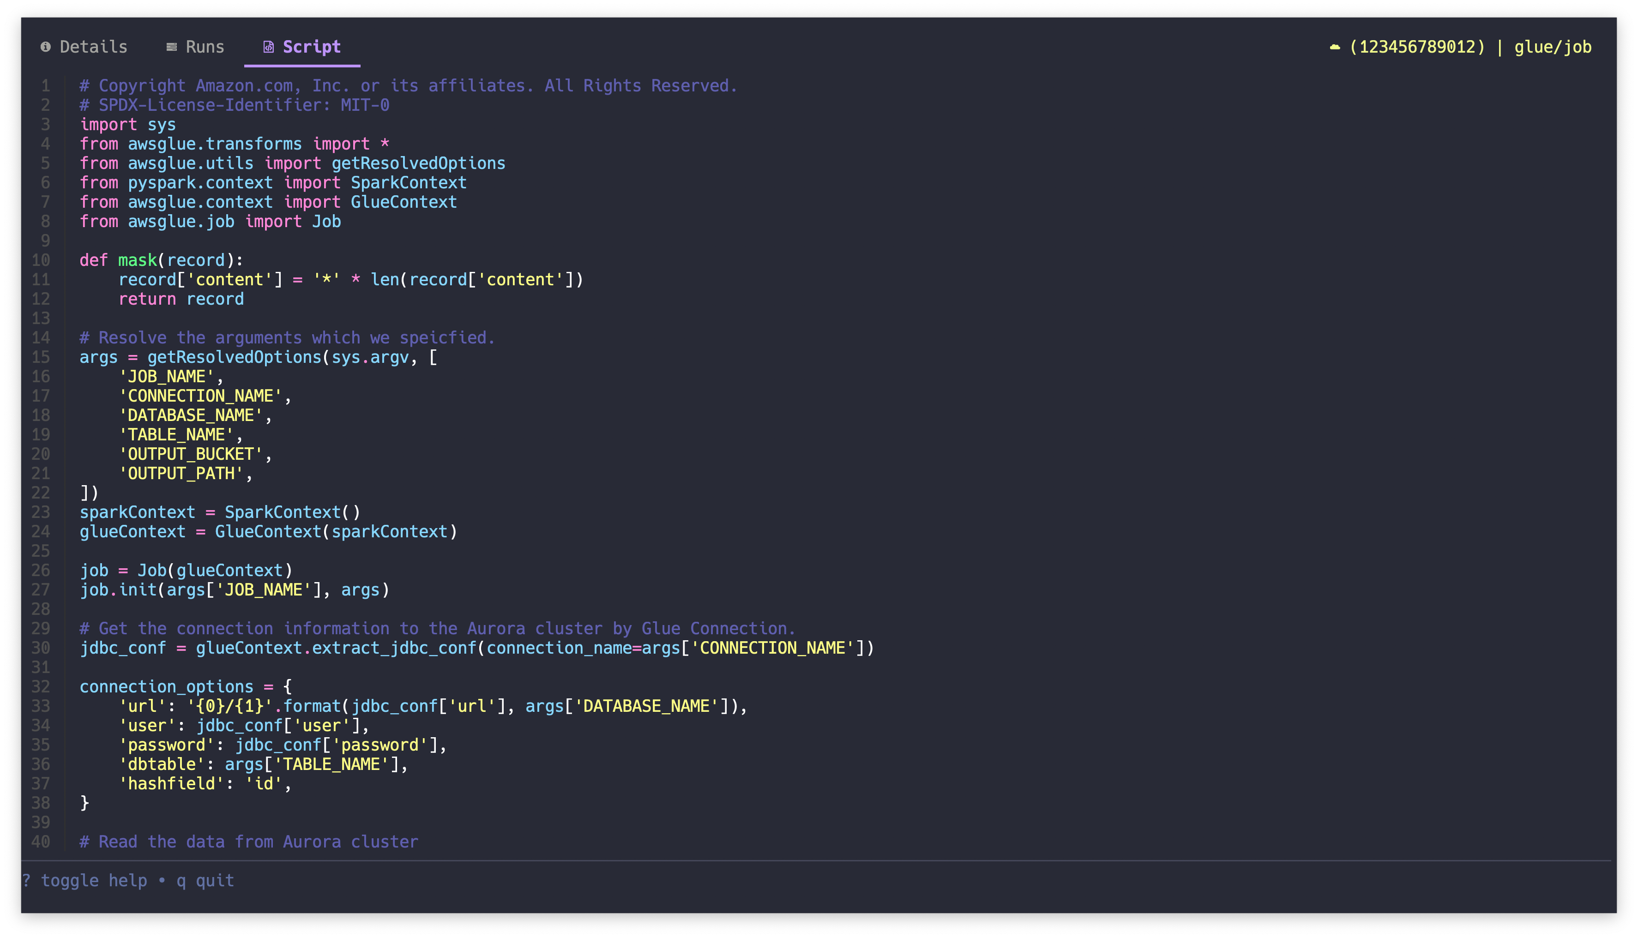1638x938 pixels.
Task: Click the glue/job breadcrumb text
Action: 1552,47
